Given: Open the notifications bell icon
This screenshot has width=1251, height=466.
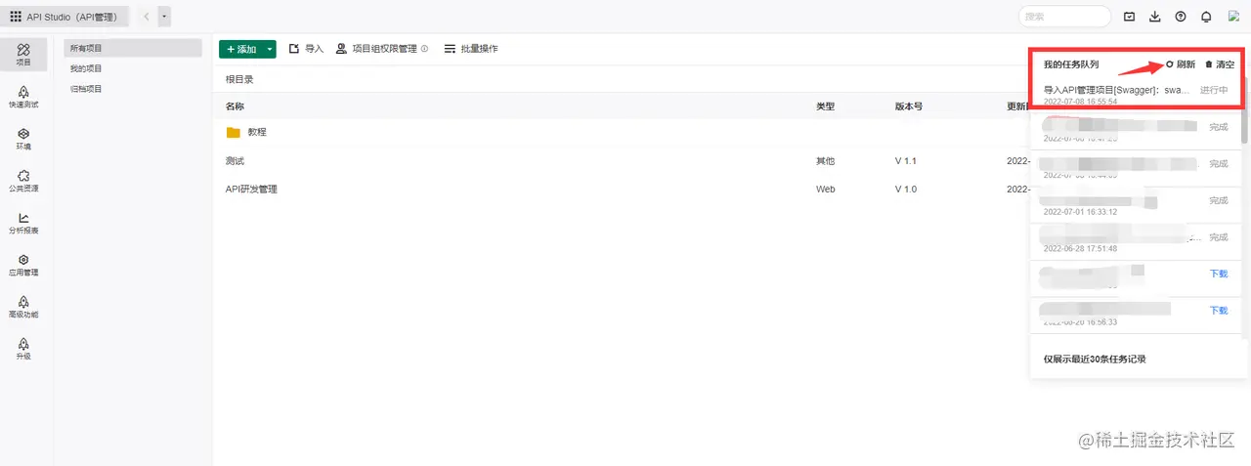Looking at the screenshot, I should pos(1206,17).
